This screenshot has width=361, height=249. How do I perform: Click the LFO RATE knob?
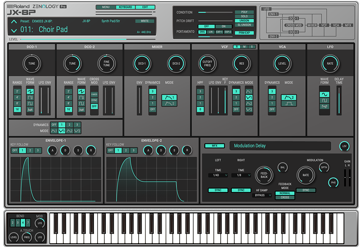(x=330, y=64)
